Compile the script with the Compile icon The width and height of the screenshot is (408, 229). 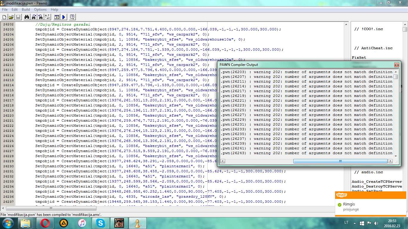pyautogui.click(x=56, y=17)
